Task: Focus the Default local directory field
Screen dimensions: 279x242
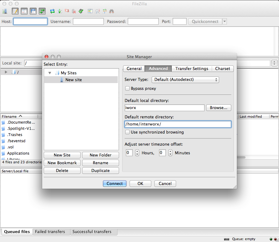Action: pos(164,108)
